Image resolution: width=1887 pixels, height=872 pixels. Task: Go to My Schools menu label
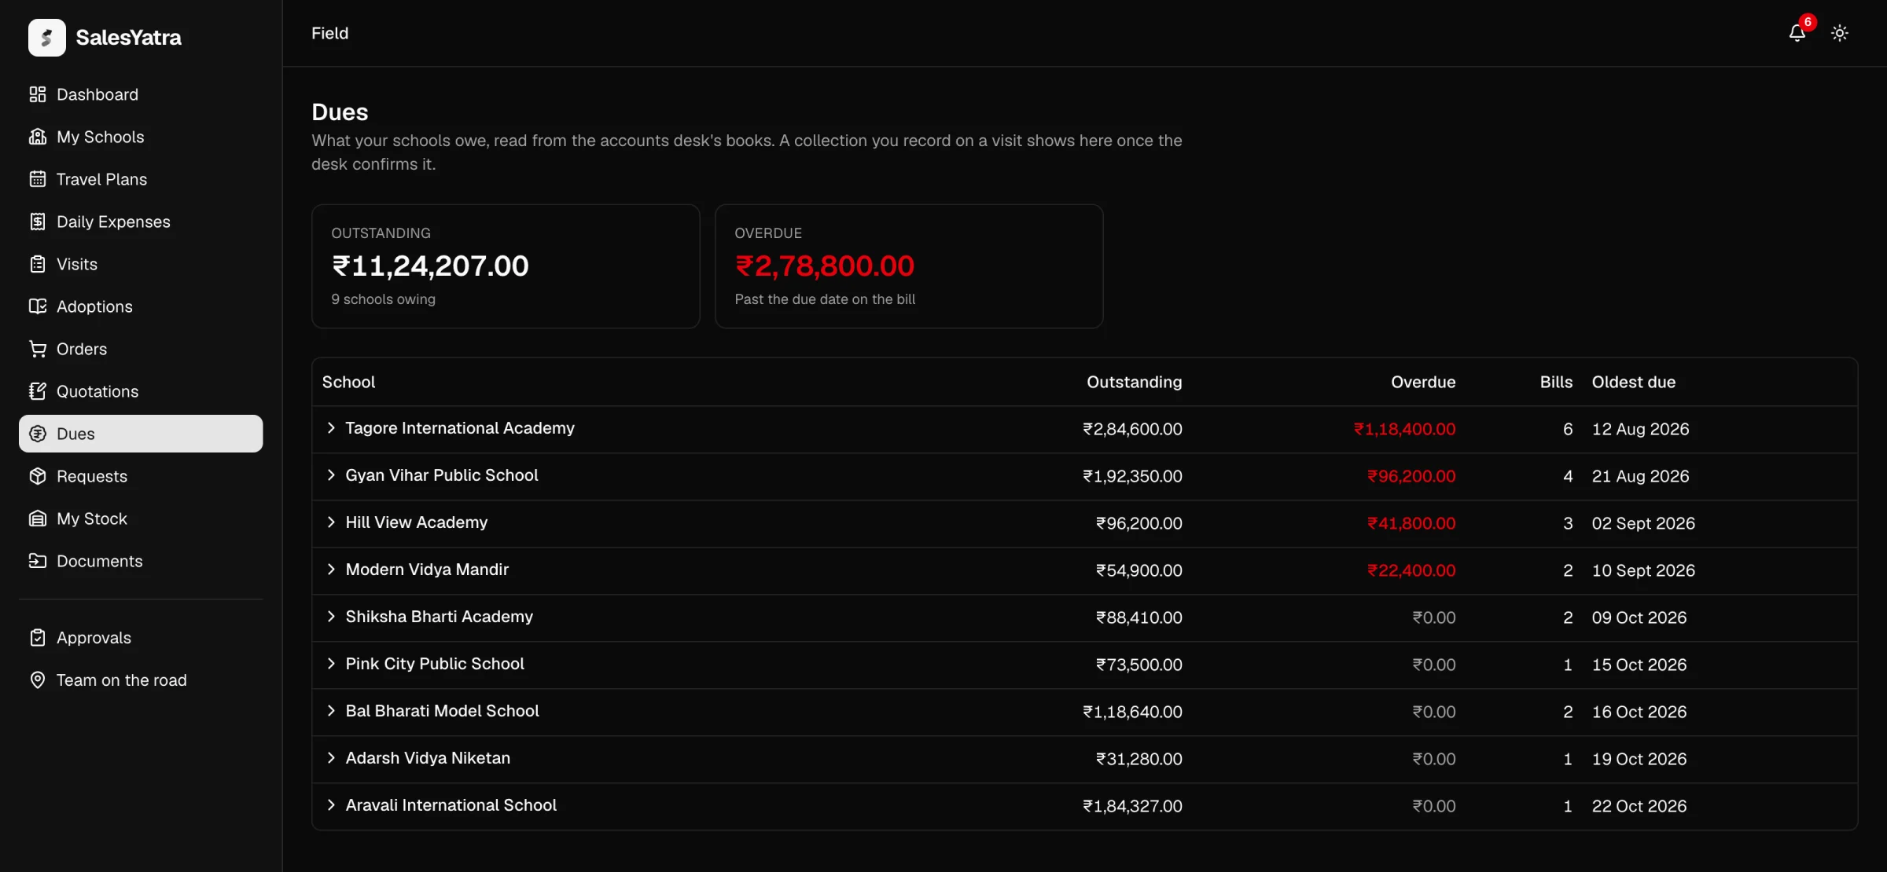tap(101, 137)
